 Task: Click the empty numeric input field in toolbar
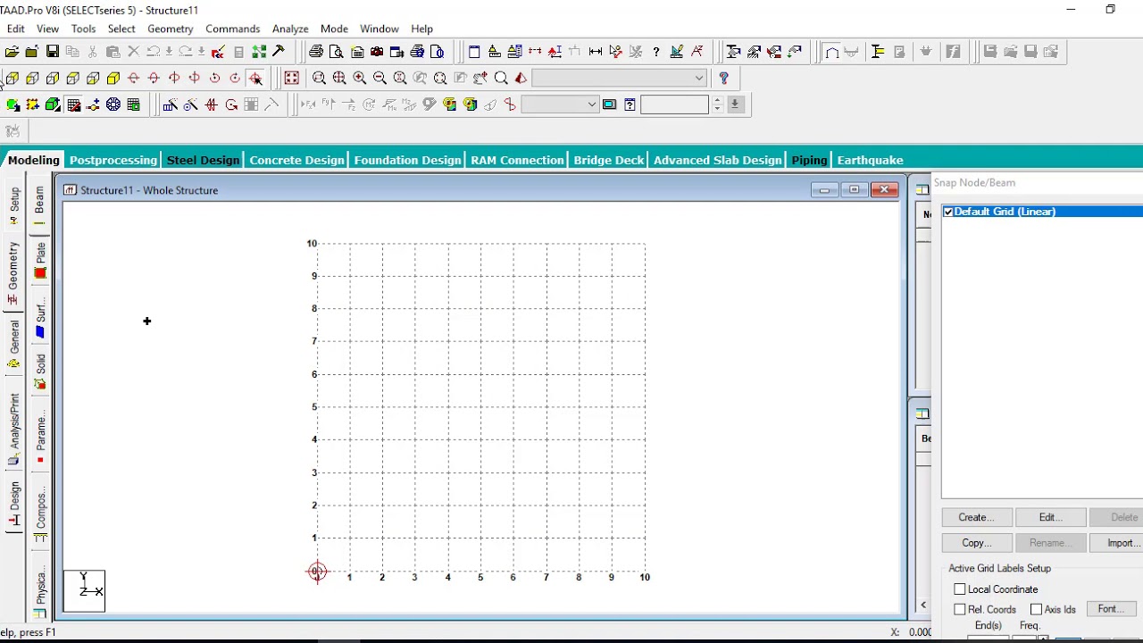(x=674, y=105)
